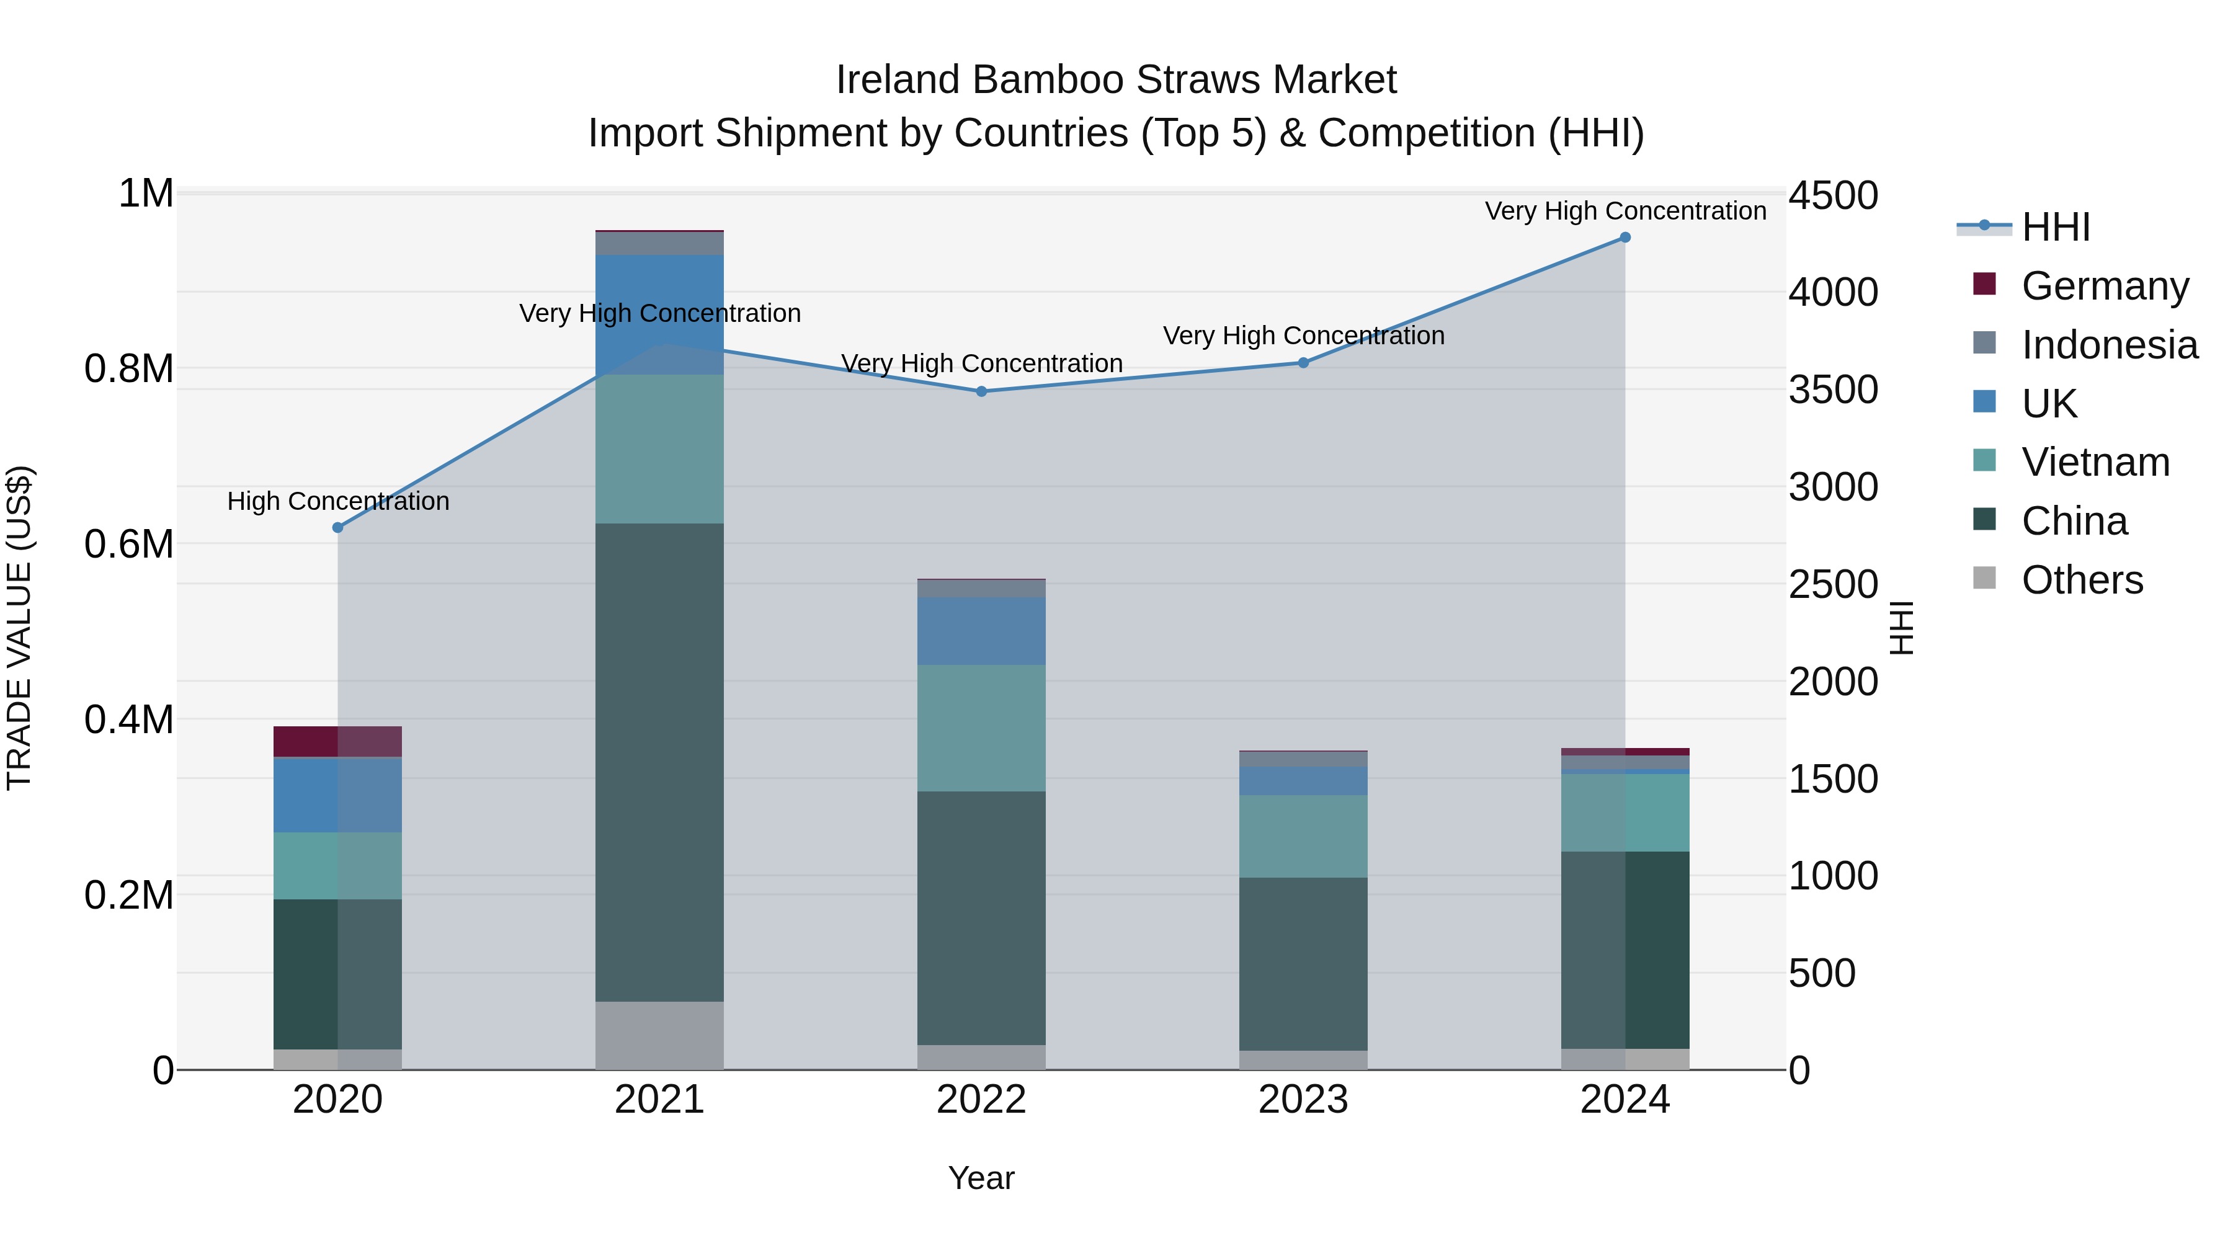
Task: Click the 0.6M tick on left axis
Action: (x=129, y=545)
